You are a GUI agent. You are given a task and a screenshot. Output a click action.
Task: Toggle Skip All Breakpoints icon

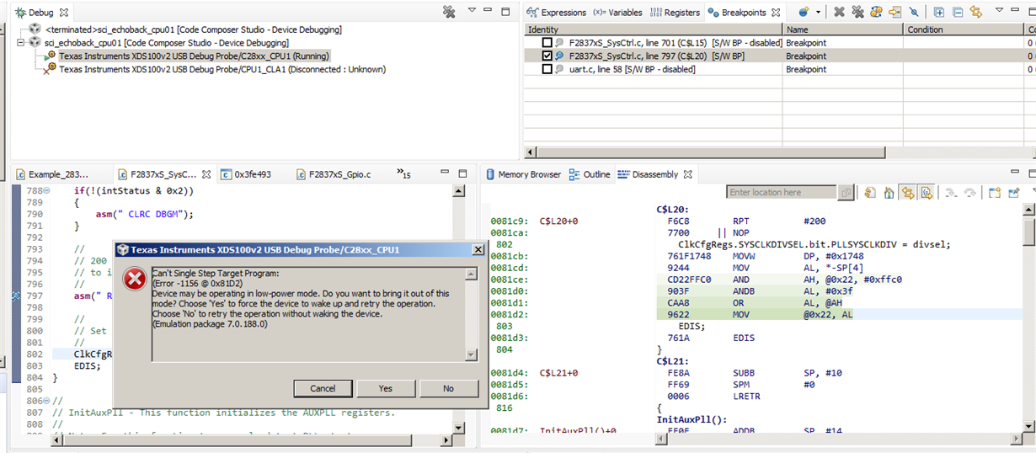pyautogui.click(x=915, y=12)
